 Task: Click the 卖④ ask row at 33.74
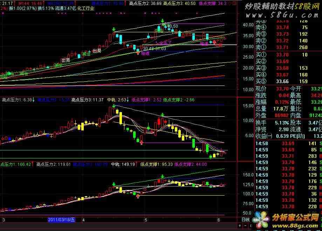tap(282, 28)
